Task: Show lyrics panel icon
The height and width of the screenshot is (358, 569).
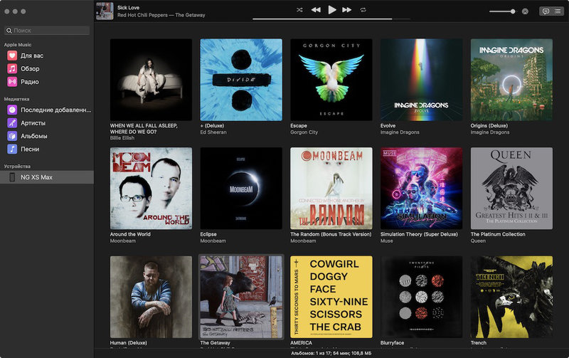Action: pos(546,11)
